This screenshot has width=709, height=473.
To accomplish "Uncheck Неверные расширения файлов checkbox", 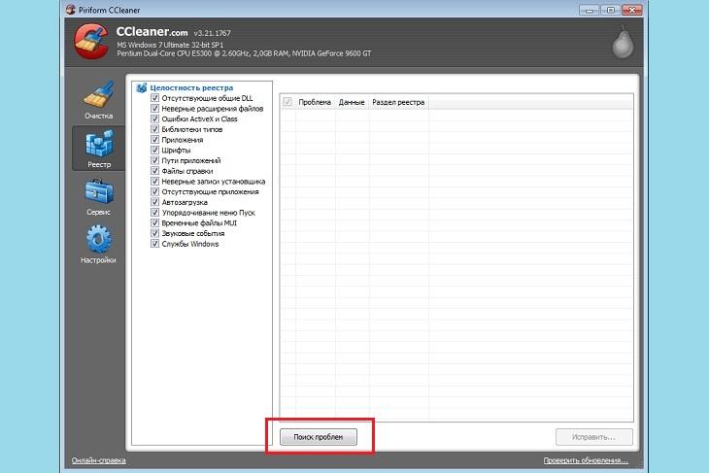I will 154,109.
